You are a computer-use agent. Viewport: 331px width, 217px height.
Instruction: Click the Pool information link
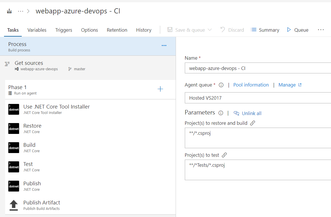pyautogui.click(x=251, y=85)
